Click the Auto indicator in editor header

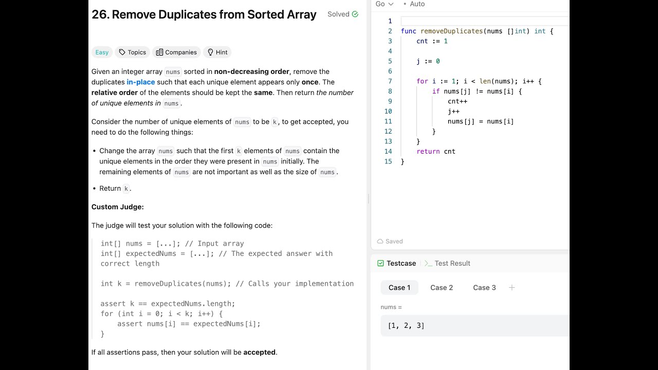pos(414,4)
